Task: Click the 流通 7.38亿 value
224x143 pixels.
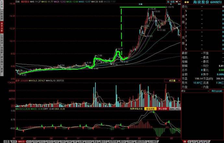Action: (219, 83)
